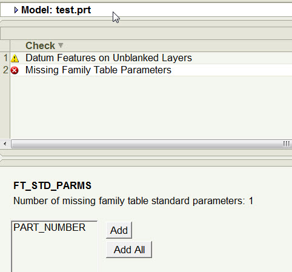The width and height of the screenshot is (292, 272).
Task: Click the sort filter icon beside Check
Action: tap(61, 45)
